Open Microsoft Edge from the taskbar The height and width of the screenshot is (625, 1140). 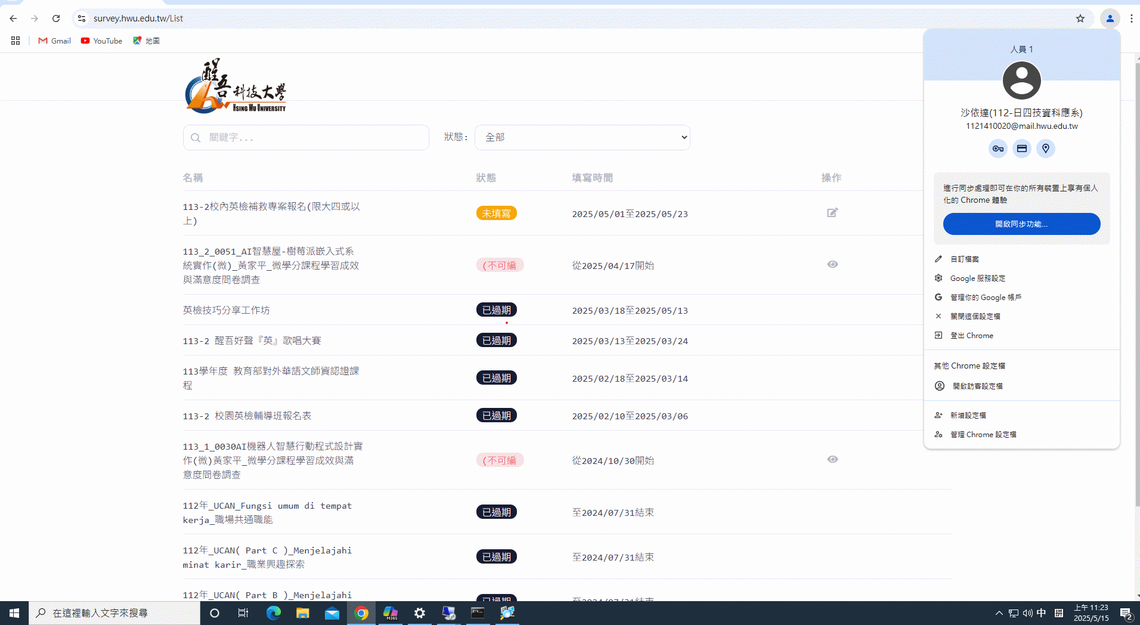273,613
